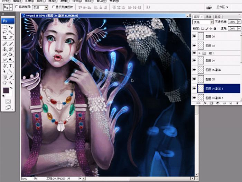Open fill 填充 slider arrow
Image resolution: width=242 pixels, height=182 pixels.
[239, 28]
